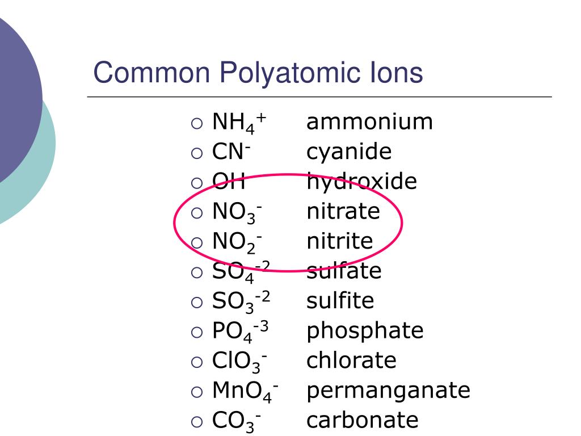Click the word permanganate
The image size is (581, 436).
pos(388,392)
